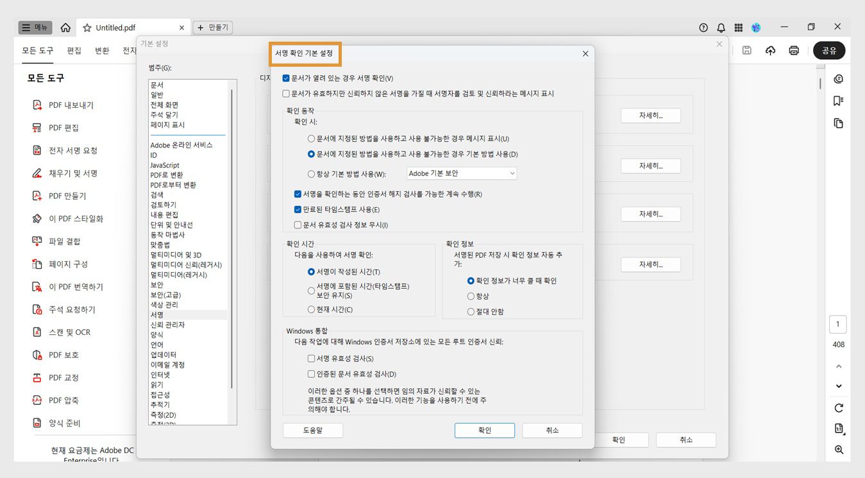This screenshot has width=865, height=478.
Task: Click the notification bell icon
Action: click(721, 27)
